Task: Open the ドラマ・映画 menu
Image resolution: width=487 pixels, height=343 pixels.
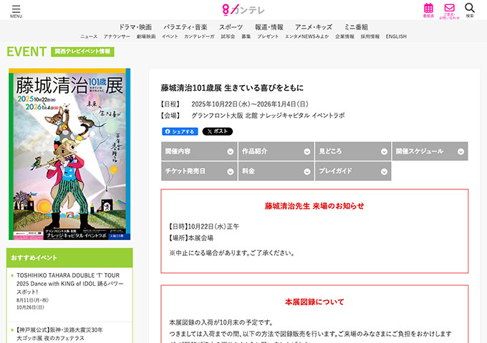Action: 135,27
